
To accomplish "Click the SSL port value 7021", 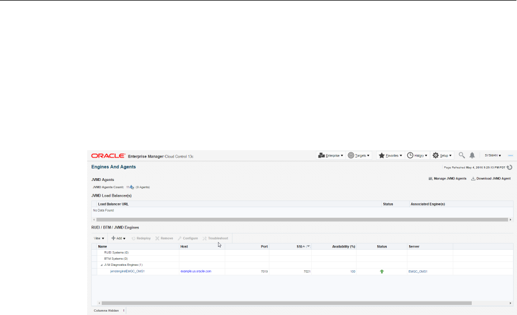I will point(307,271).
